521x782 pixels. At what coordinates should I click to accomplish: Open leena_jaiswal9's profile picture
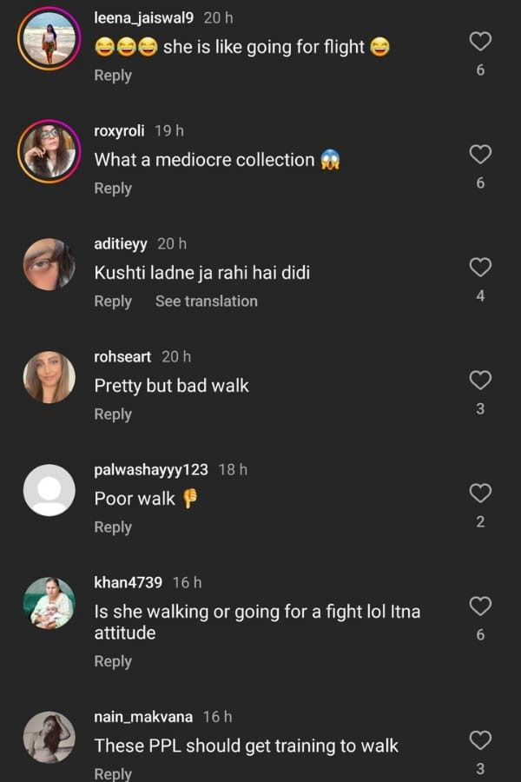pos(49,36)
